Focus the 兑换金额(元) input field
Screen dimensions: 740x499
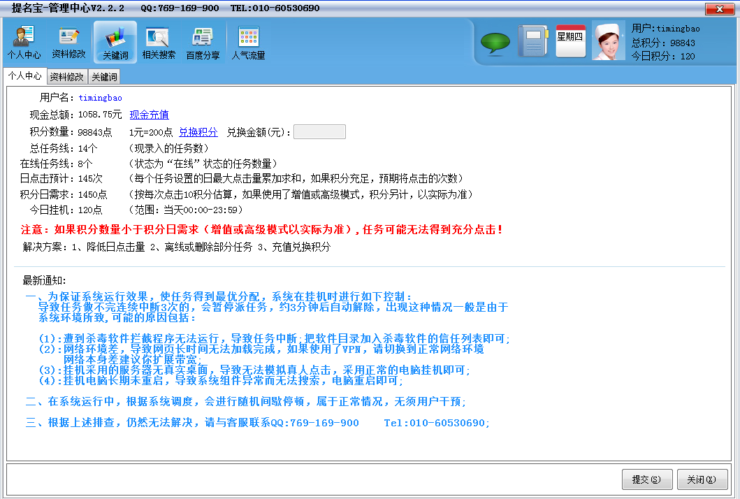pos(319,132)
